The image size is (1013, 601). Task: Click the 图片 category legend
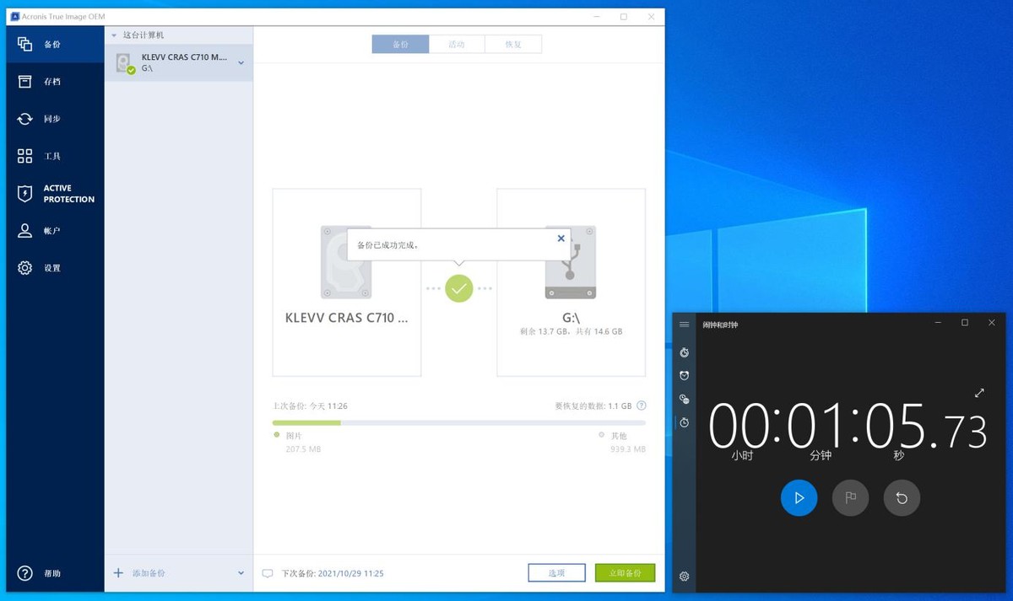pyautogui.click(x=294, y=436)
